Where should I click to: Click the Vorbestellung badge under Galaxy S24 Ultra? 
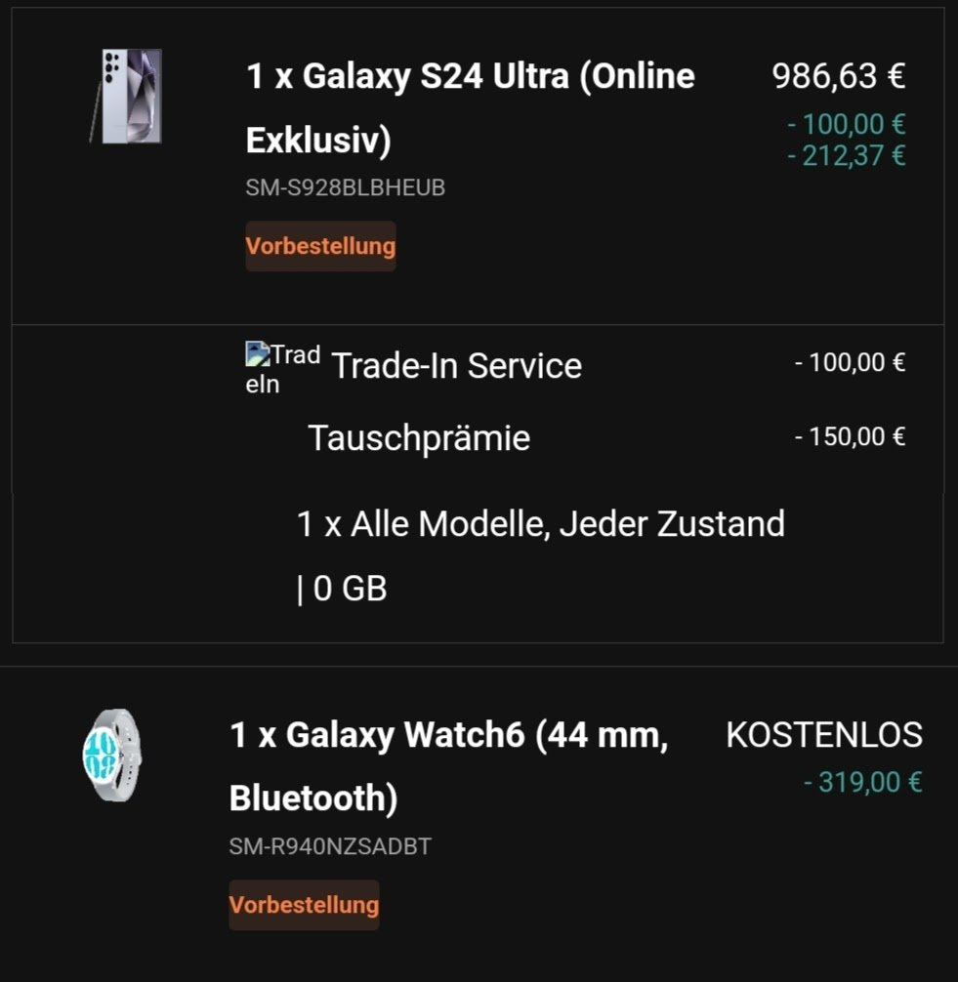pyautogui.click(x=320, y=246)
